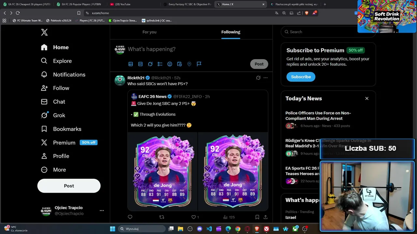Screen dimensions: 417x234
Task: Open Ojciec Trapcio account options menu
Action: [x=102, y=211]
